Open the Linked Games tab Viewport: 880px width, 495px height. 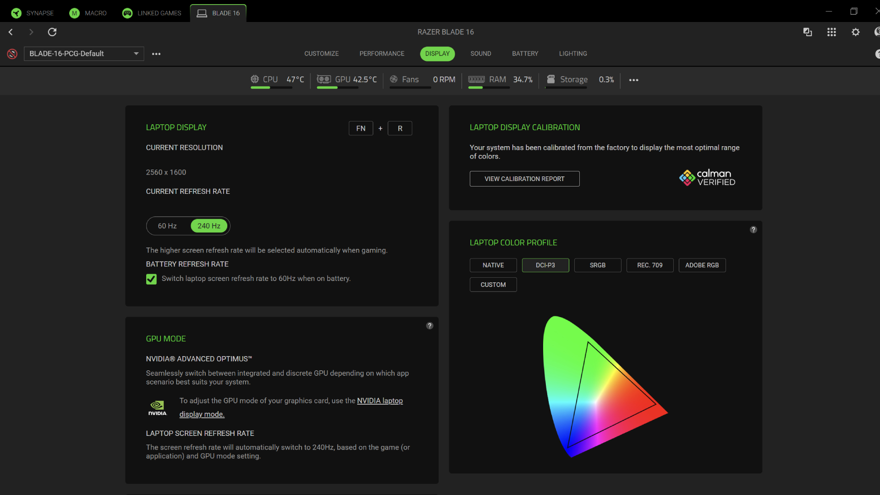pos(152,13)
